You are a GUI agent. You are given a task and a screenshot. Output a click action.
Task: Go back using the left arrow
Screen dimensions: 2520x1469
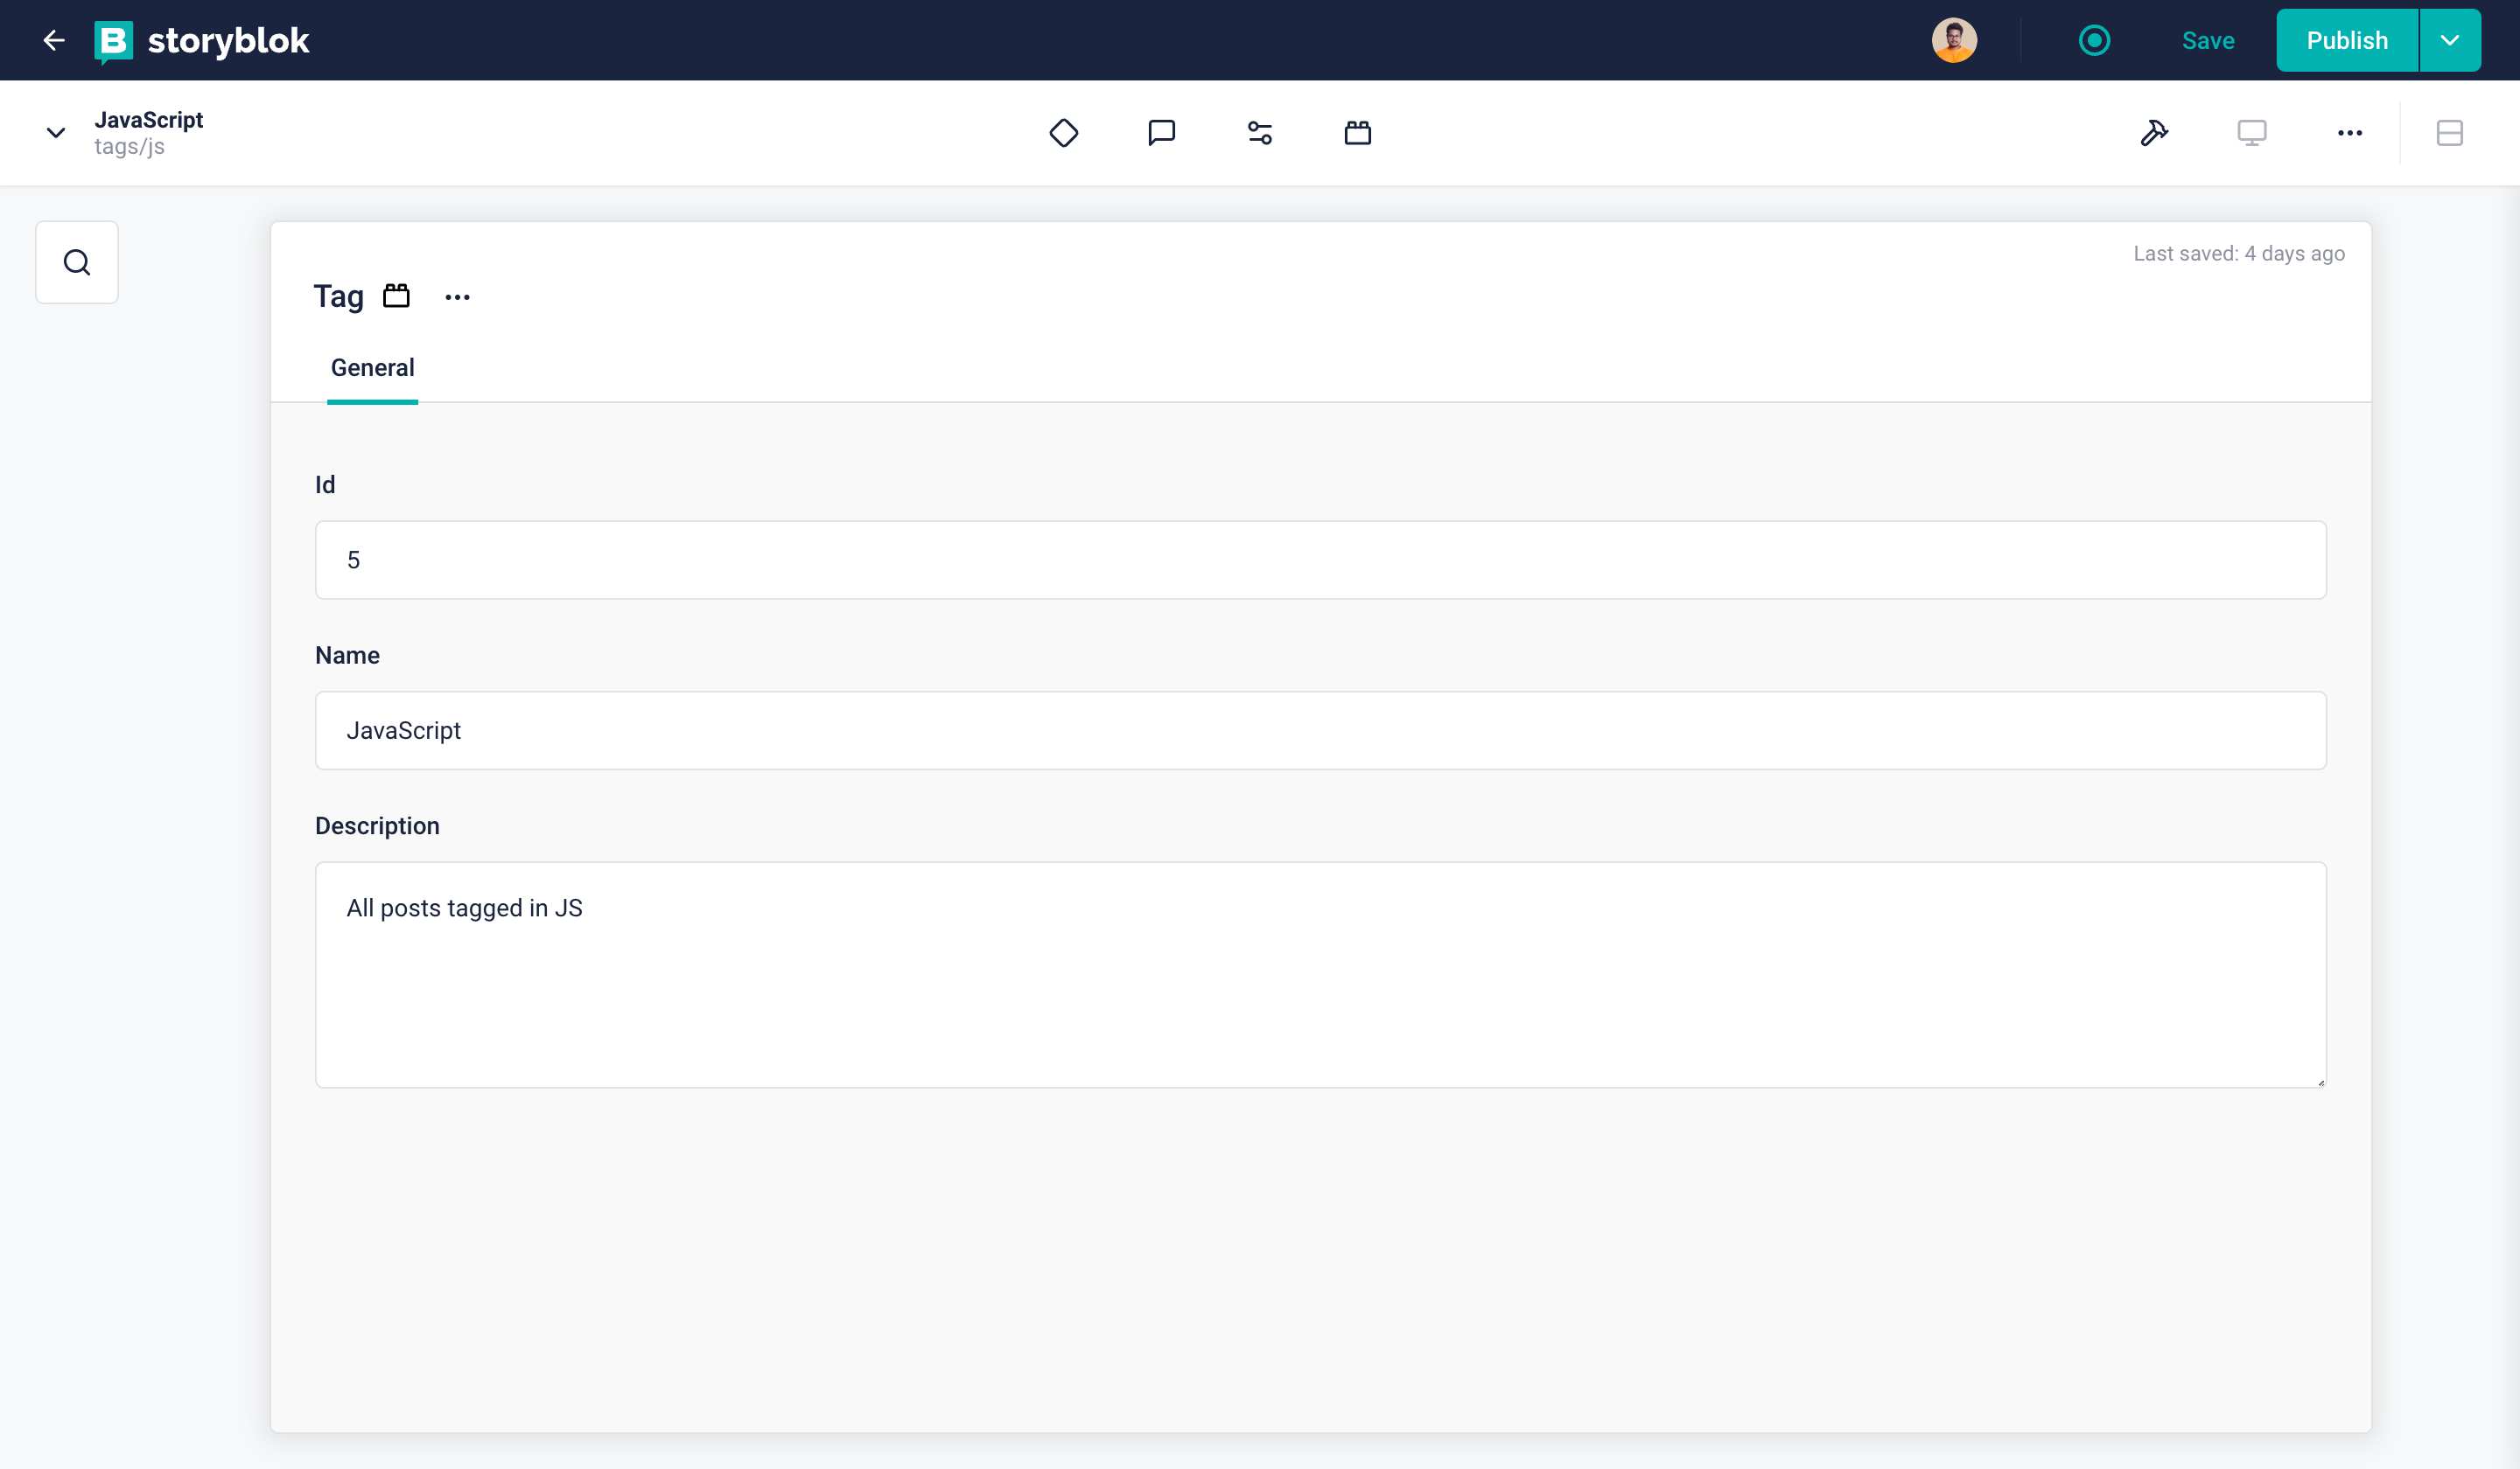pyautogui.click(x=54, y=40)
